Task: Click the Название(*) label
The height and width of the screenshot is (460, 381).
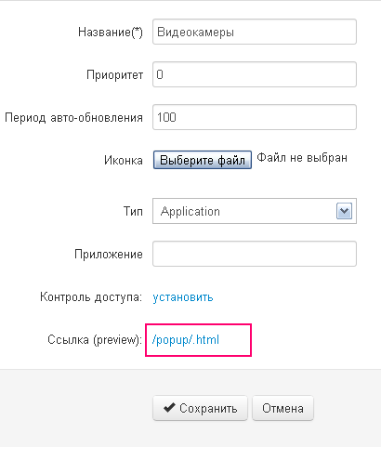Action: click(111, 33)
